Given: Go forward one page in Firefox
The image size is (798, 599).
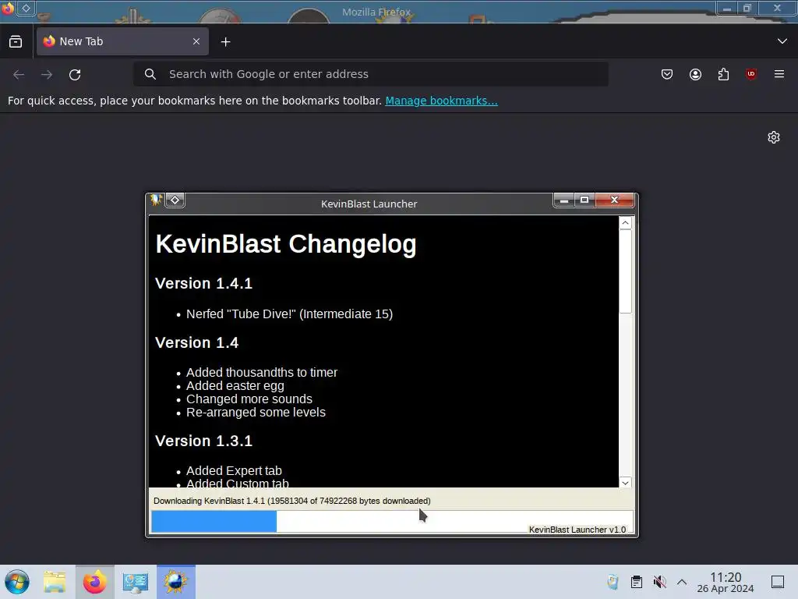Looking at the screenshot, I should (47, 74).
